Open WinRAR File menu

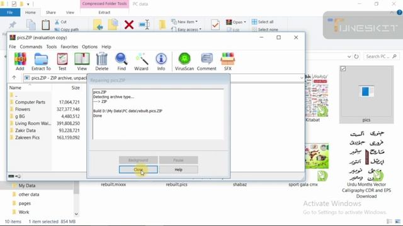(13, 46)
